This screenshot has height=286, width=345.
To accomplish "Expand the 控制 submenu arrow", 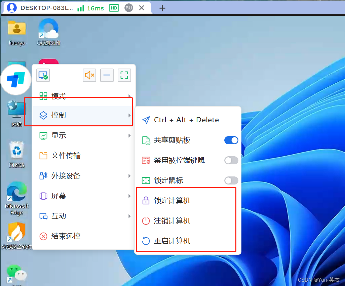I will 129,115.
